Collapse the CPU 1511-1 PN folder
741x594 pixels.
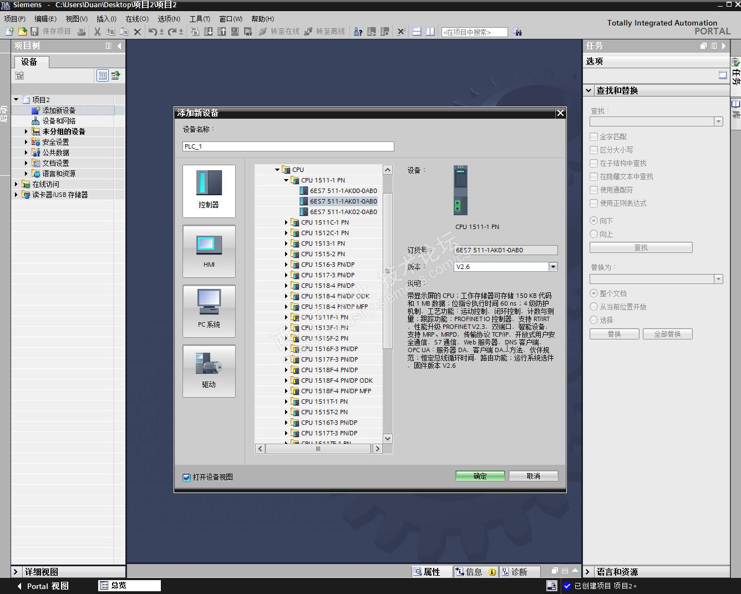point(286,180)
